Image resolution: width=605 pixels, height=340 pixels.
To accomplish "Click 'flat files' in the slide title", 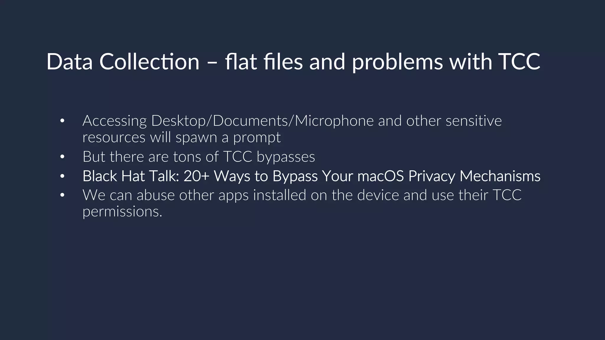I will (264, 62).
